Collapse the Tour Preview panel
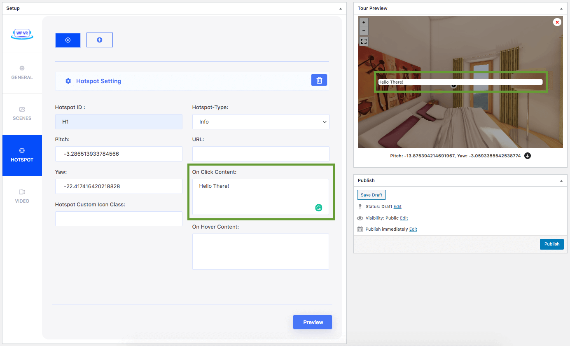The height and width of the screenshot is (346, 570). [x=561, y=9]
